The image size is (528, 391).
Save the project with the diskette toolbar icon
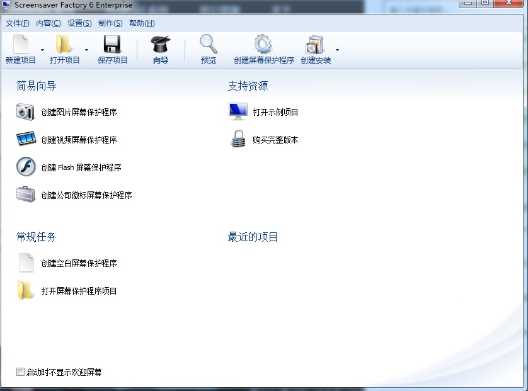coord(112,44)
